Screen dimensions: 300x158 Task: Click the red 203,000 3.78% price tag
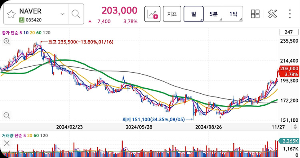(x=289, y=71)
